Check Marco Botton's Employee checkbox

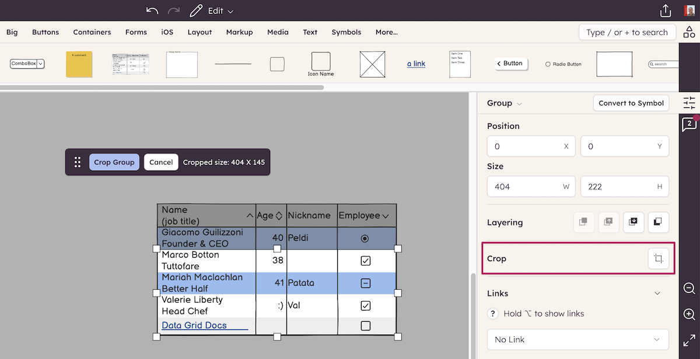tap(366, 261)
